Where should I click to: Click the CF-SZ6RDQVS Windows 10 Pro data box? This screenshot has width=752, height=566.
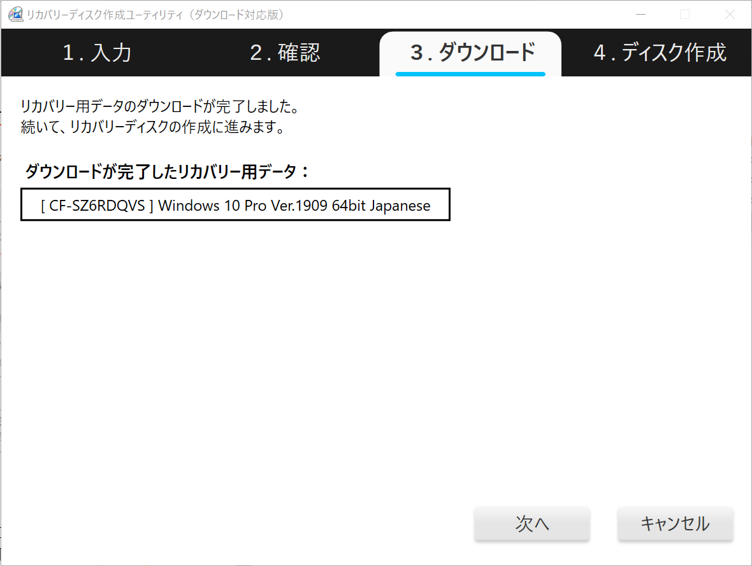pos(236,204)
